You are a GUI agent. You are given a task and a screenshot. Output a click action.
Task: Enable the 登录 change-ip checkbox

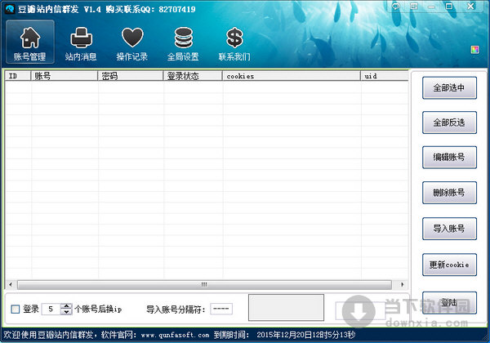[x=16, y=310]
